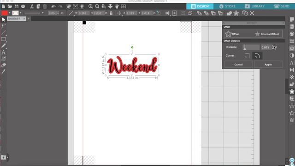This screenshot has height=166, width=295.
Task: Save the document with the floppy disk icon
Action: click(x=17, y=6)
